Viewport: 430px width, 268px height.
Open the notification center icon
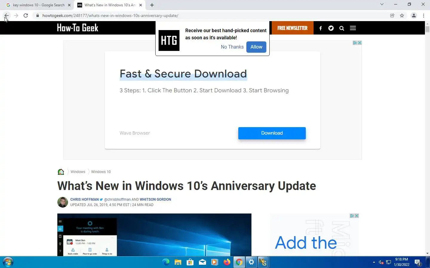[x=418, y=262]
